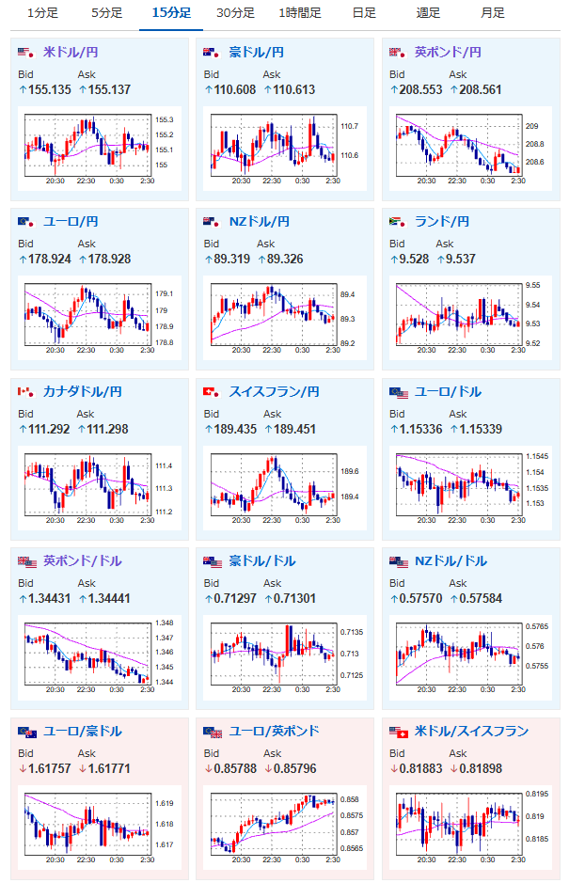
Task: Click the EU flag icon beside ユーロ/円
Action: (x=26, y=222)
